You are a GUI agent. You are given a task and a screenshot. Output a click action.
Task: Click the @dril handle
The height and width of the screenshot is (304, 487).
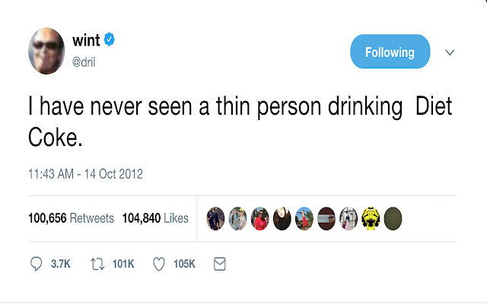(83, 62)
